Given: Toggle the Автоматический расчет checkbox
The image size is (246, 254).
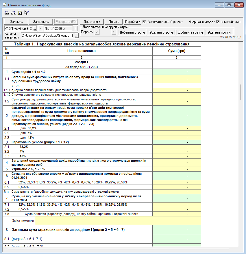Looking at the screenshot, I should point(145,22).
